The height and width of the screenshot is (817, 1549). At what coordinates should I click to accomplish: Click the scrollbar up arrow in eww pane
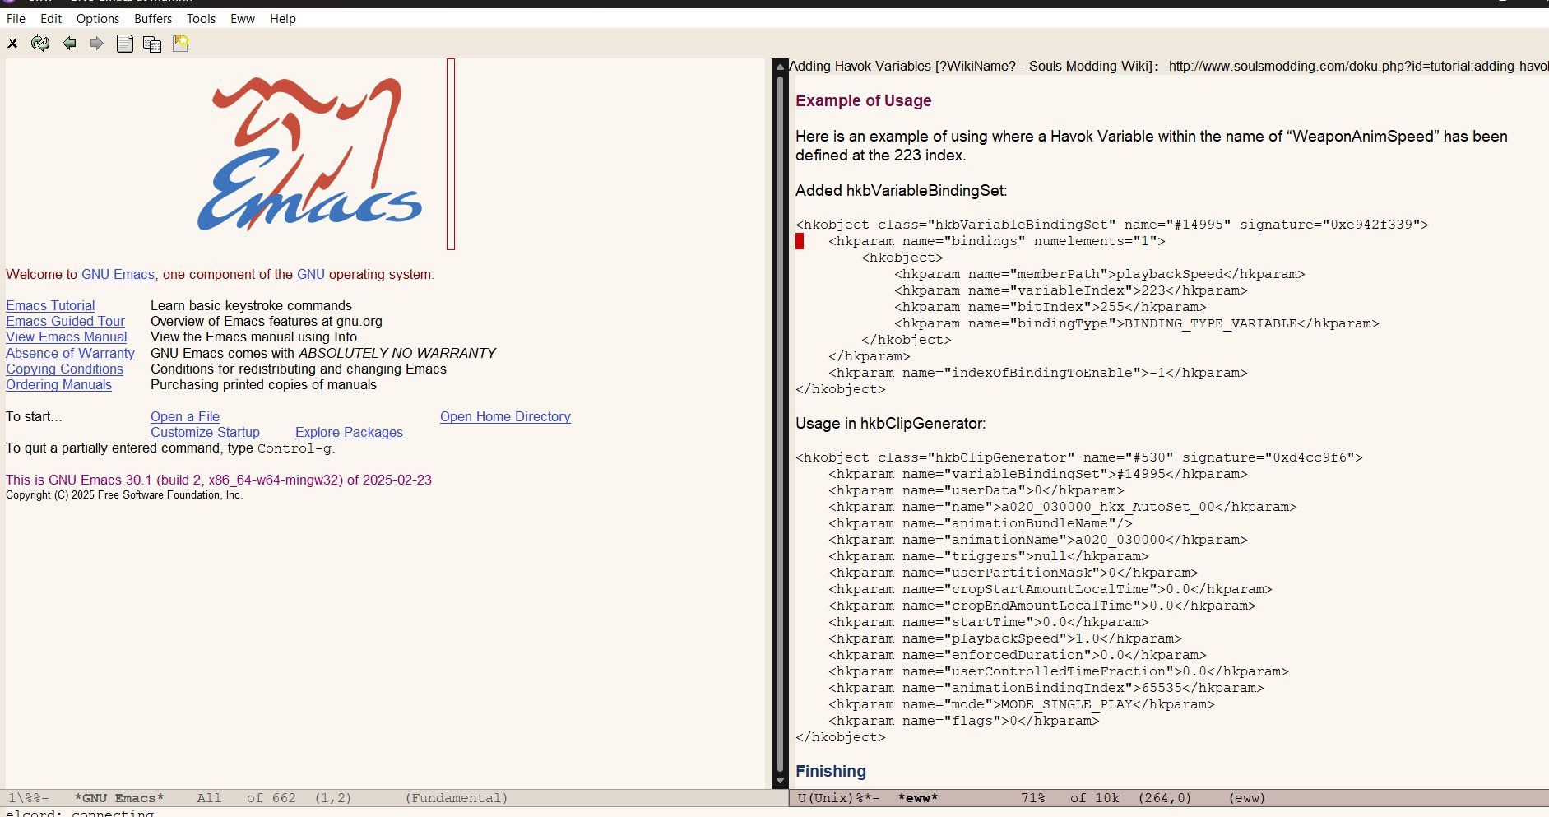pyautogui.click(x=780, y=67)
